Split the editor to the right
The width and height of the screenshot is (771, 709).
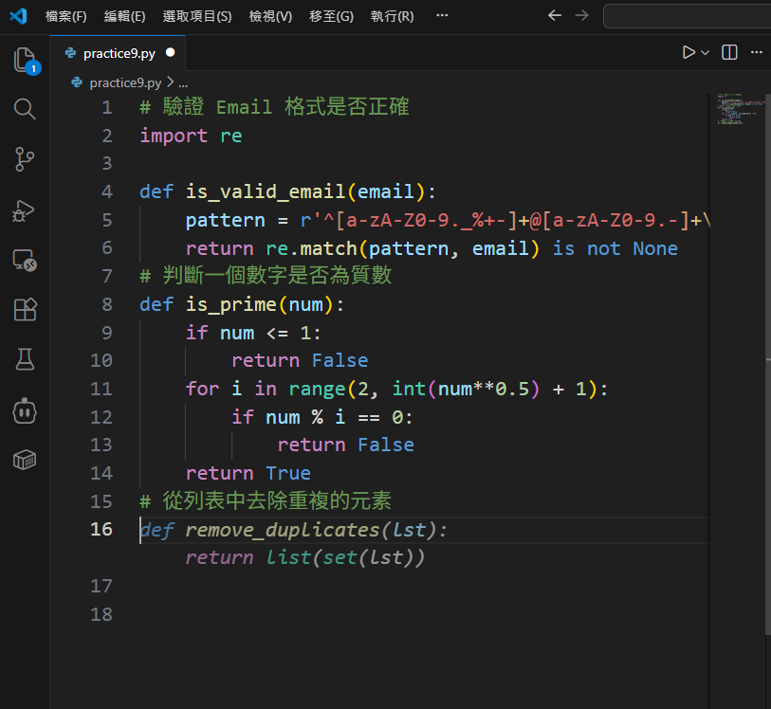tap(729, 53)
